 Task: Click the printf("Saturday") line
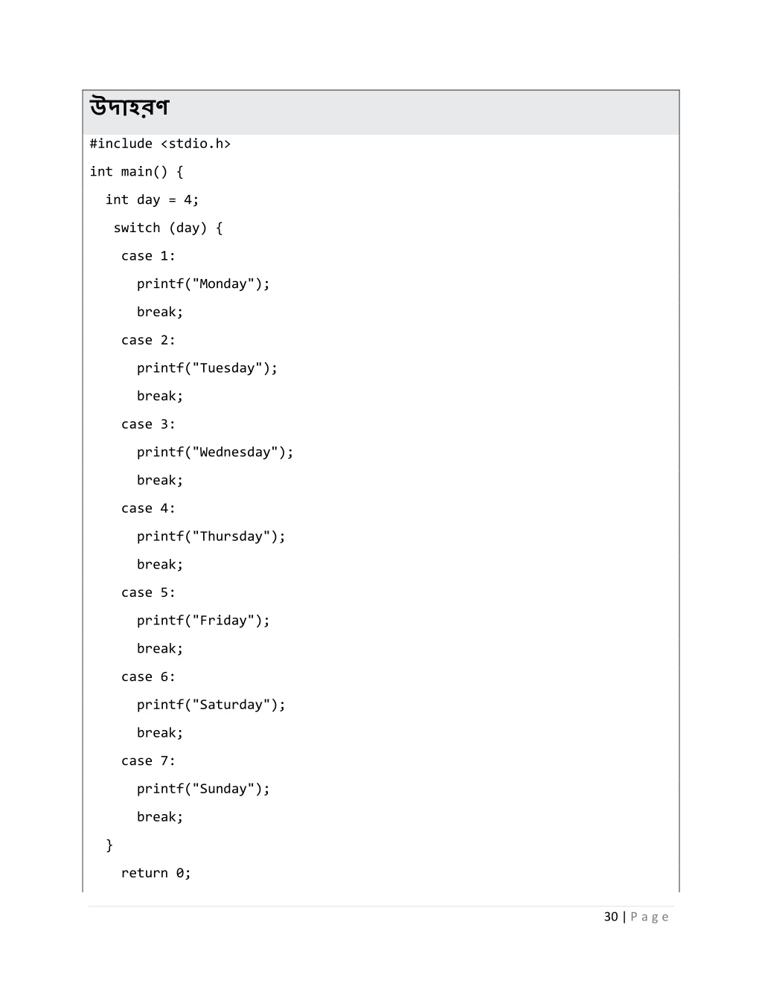click(x=211, y=705)
